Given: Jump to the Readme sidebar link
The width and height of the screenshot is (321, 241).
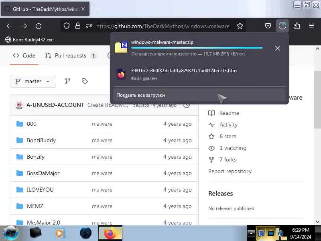Looking at the screenshot, I should click(223, 113).
